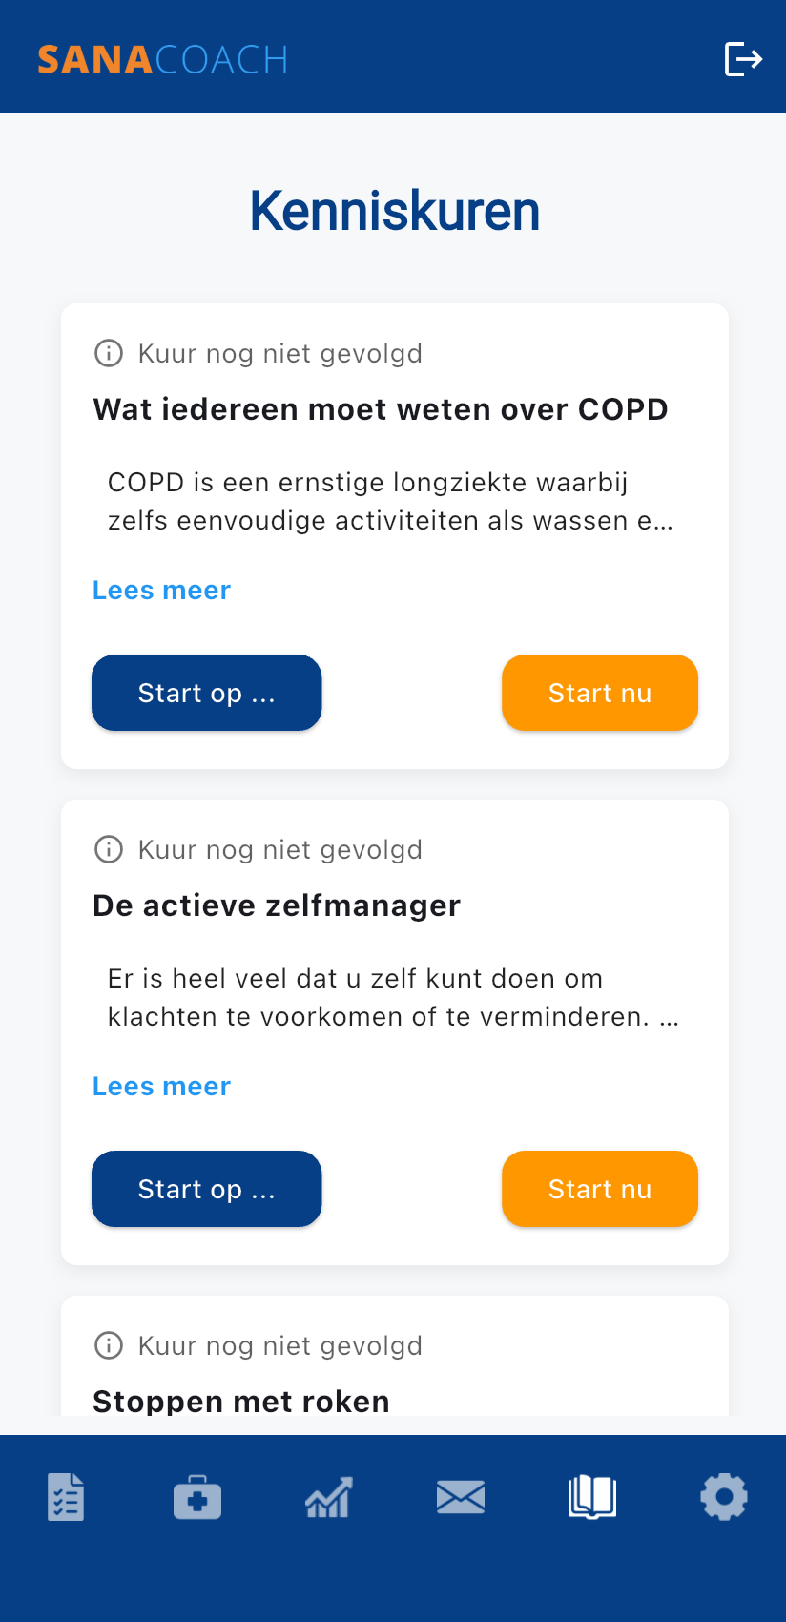Open settings gear in bottom bar

point(723,1497)
